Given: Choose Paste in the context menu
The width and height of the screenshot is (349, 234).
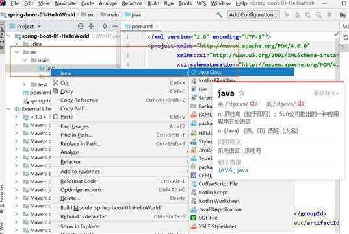Looking at the screenshot, I should (x=120, y=117).
